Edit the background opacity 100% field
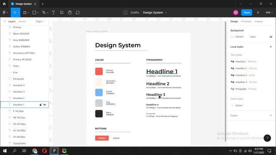276x155 pixels. tap(253, 37)
